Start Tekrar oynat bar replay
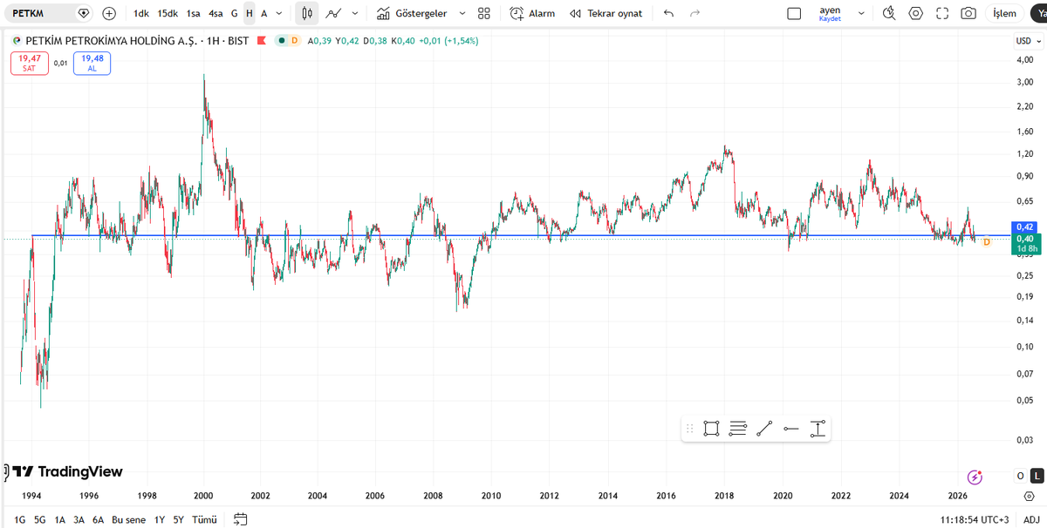The height and width of the screenshot is (528, 1047). click(606, 13)
